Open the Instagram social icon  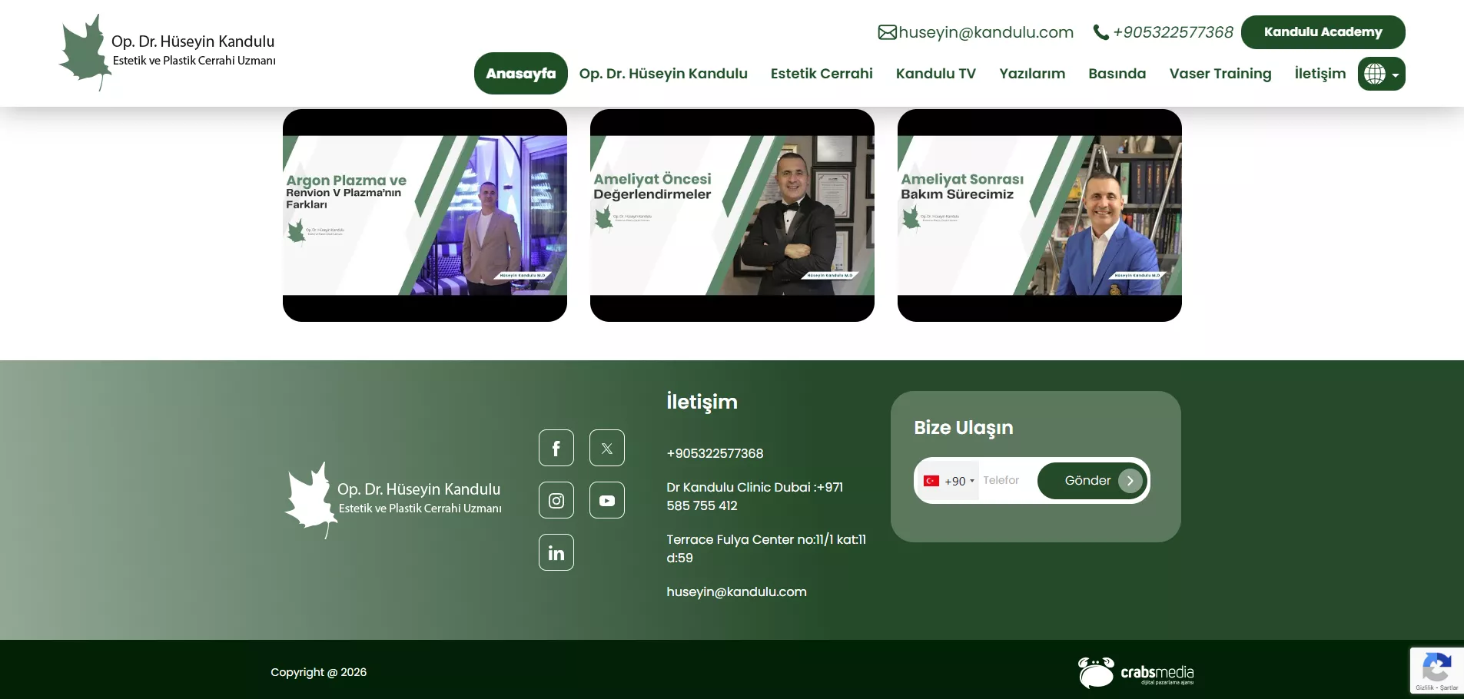click(556, 500)
